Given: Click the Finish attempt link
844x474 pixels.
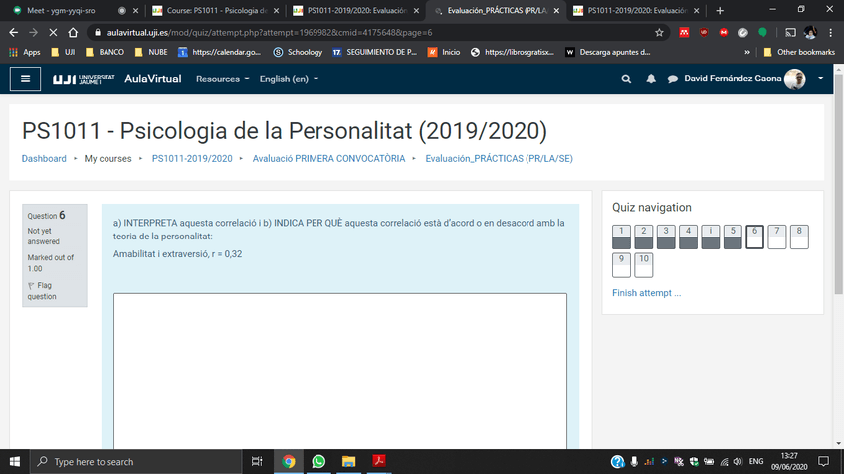Looking at the screenshot, I should (646, 293).
